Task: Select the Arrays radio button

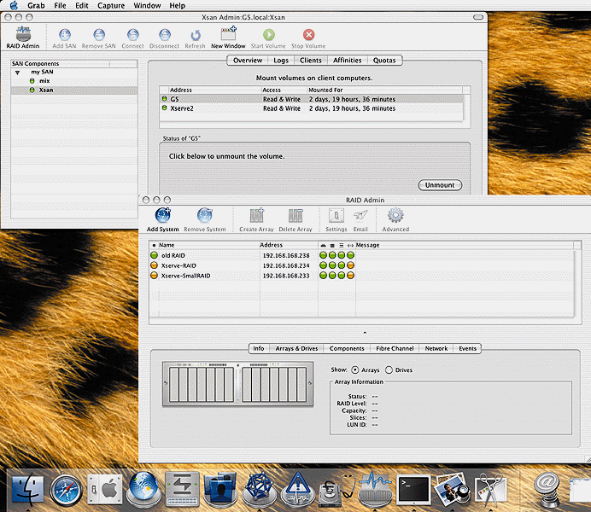Action: click(x=355, y=370)
